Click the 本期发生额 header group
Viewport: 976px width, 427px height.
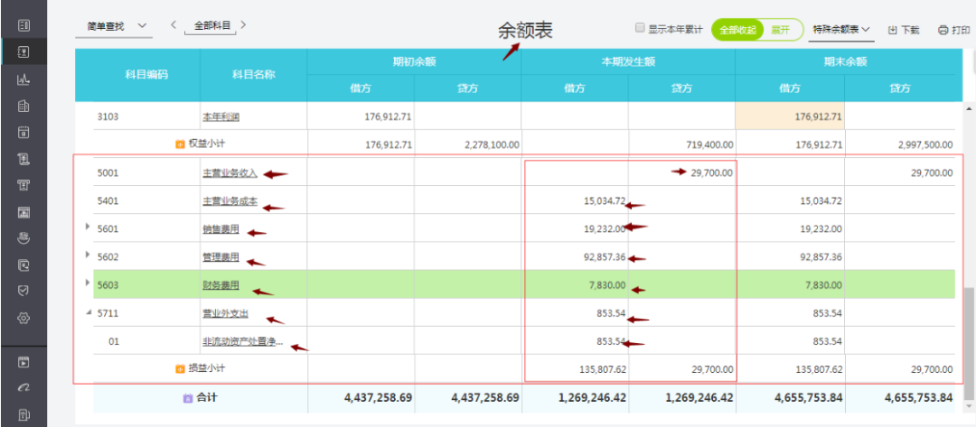pyautogui.click(x=627, y=62)
